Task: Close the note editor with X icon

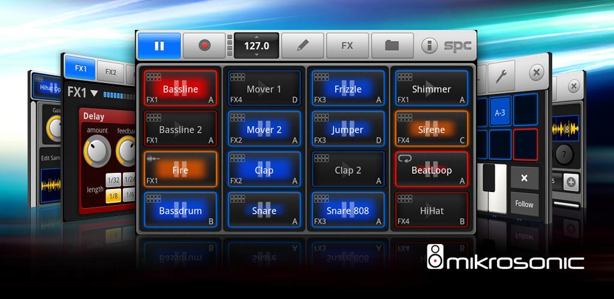Action: (537, 72)
